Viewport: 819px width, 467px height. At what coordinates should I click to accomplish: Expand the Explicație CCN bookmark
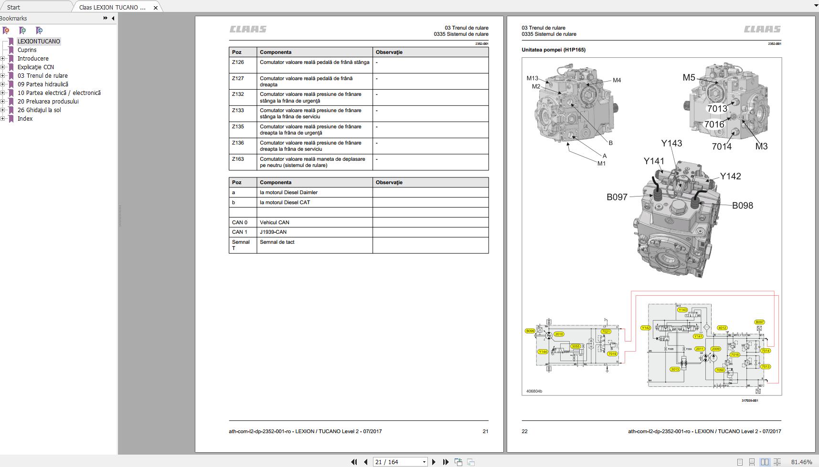point(3,67)
